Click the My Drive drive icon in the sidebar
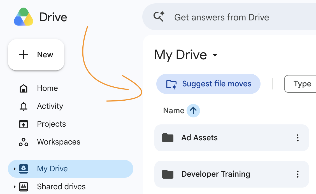This screenshot has height=194, width=316. pos(24,169)
